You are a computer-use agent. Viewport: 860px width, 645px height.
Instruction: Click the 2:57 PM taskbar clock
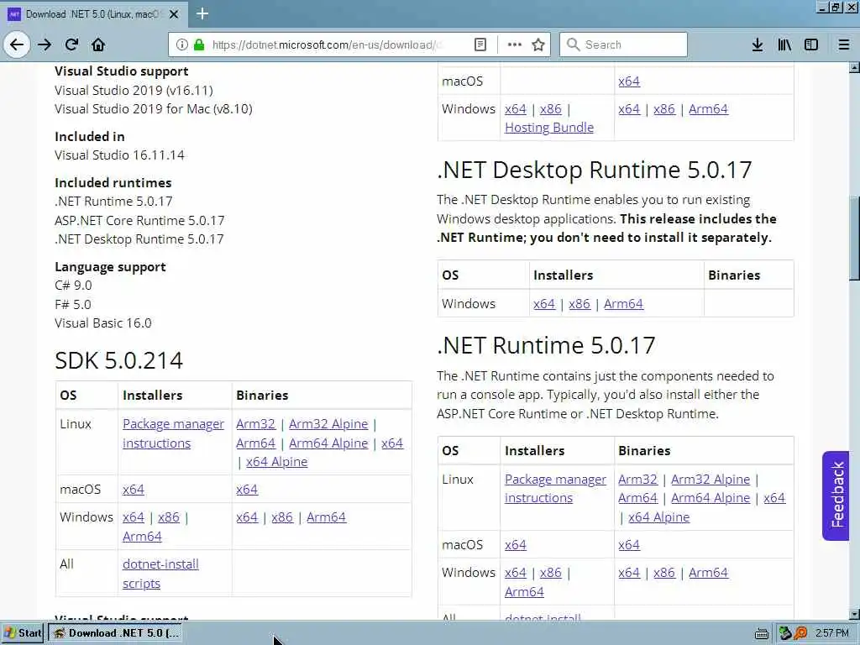click(832, 633)
